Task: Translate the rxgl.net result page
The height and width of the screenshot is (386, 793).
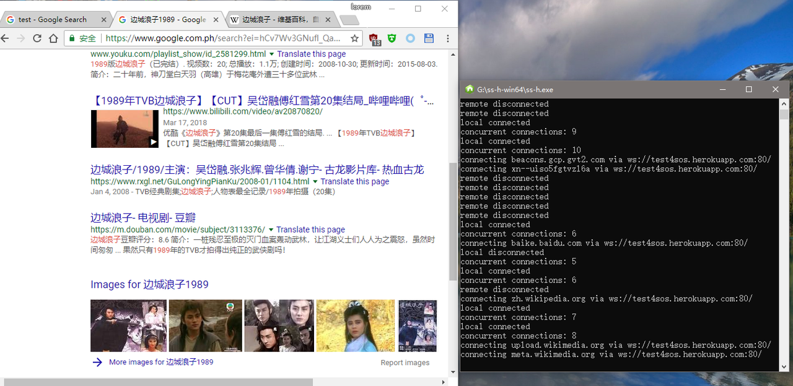Action: (x=355, y=181)
